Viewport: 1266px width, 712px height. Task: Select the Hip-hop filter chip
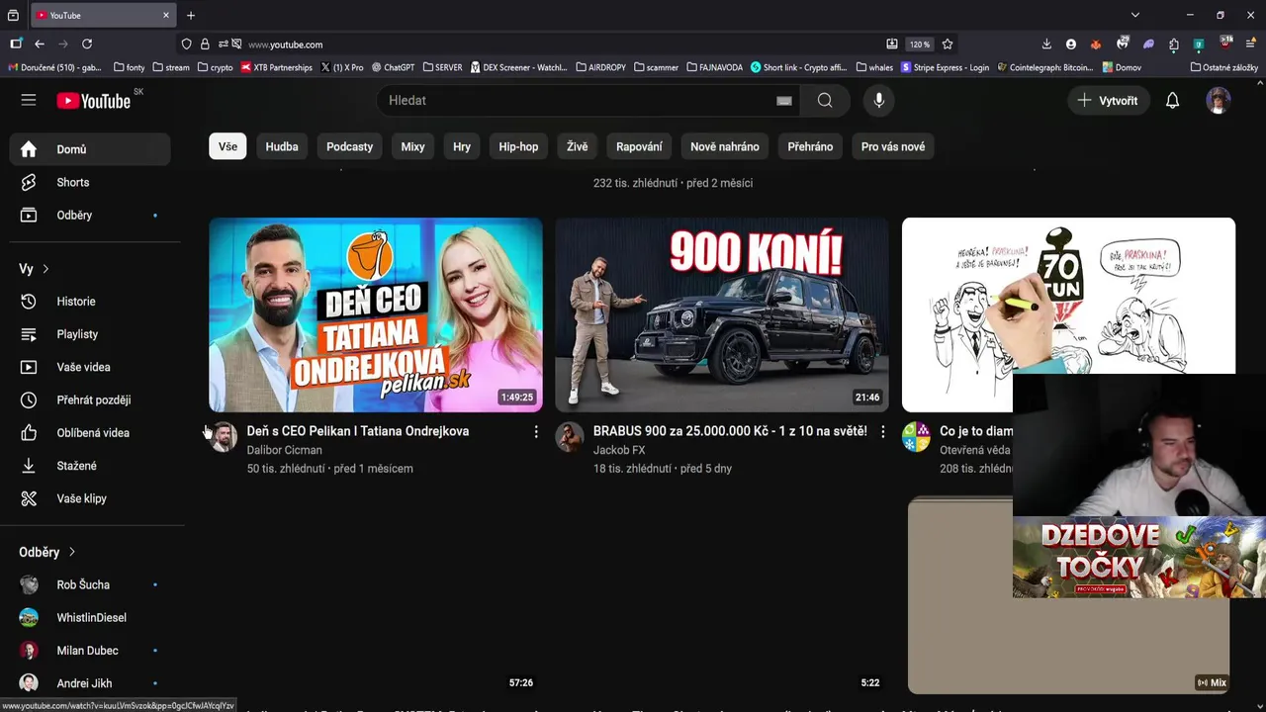pyautogui.click(x=518, y=146)
